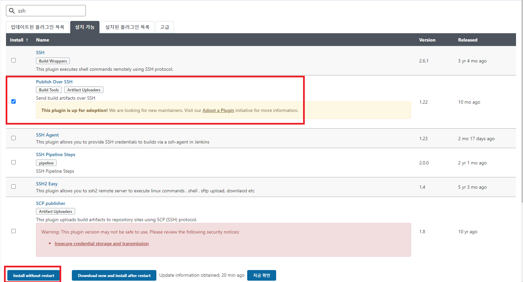Click version 1.23 cell
The height and width of the screenshot is (282, 523).
(x=423, y=139)
